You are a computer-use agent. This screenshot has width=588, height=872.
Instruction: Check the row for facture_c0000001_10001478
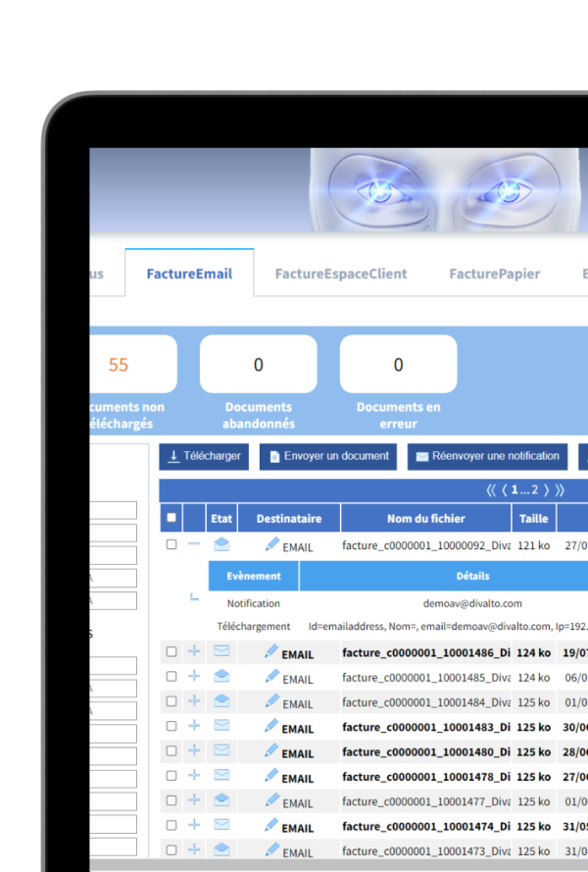click(x=171, y=775)
